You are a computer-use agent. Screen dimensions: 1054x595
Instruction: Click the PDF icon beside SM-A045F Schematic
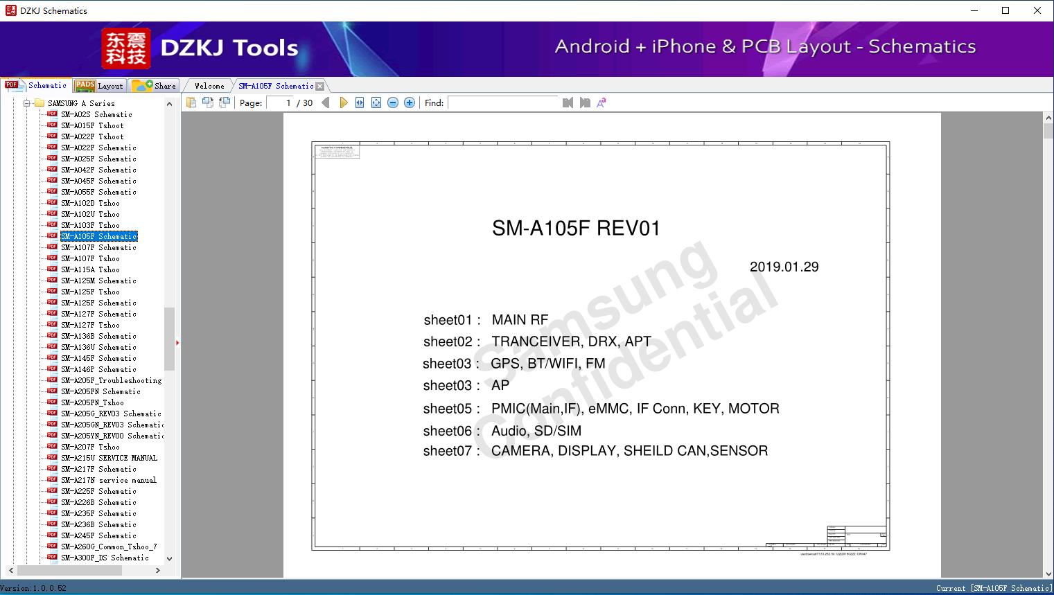(52, 181)
